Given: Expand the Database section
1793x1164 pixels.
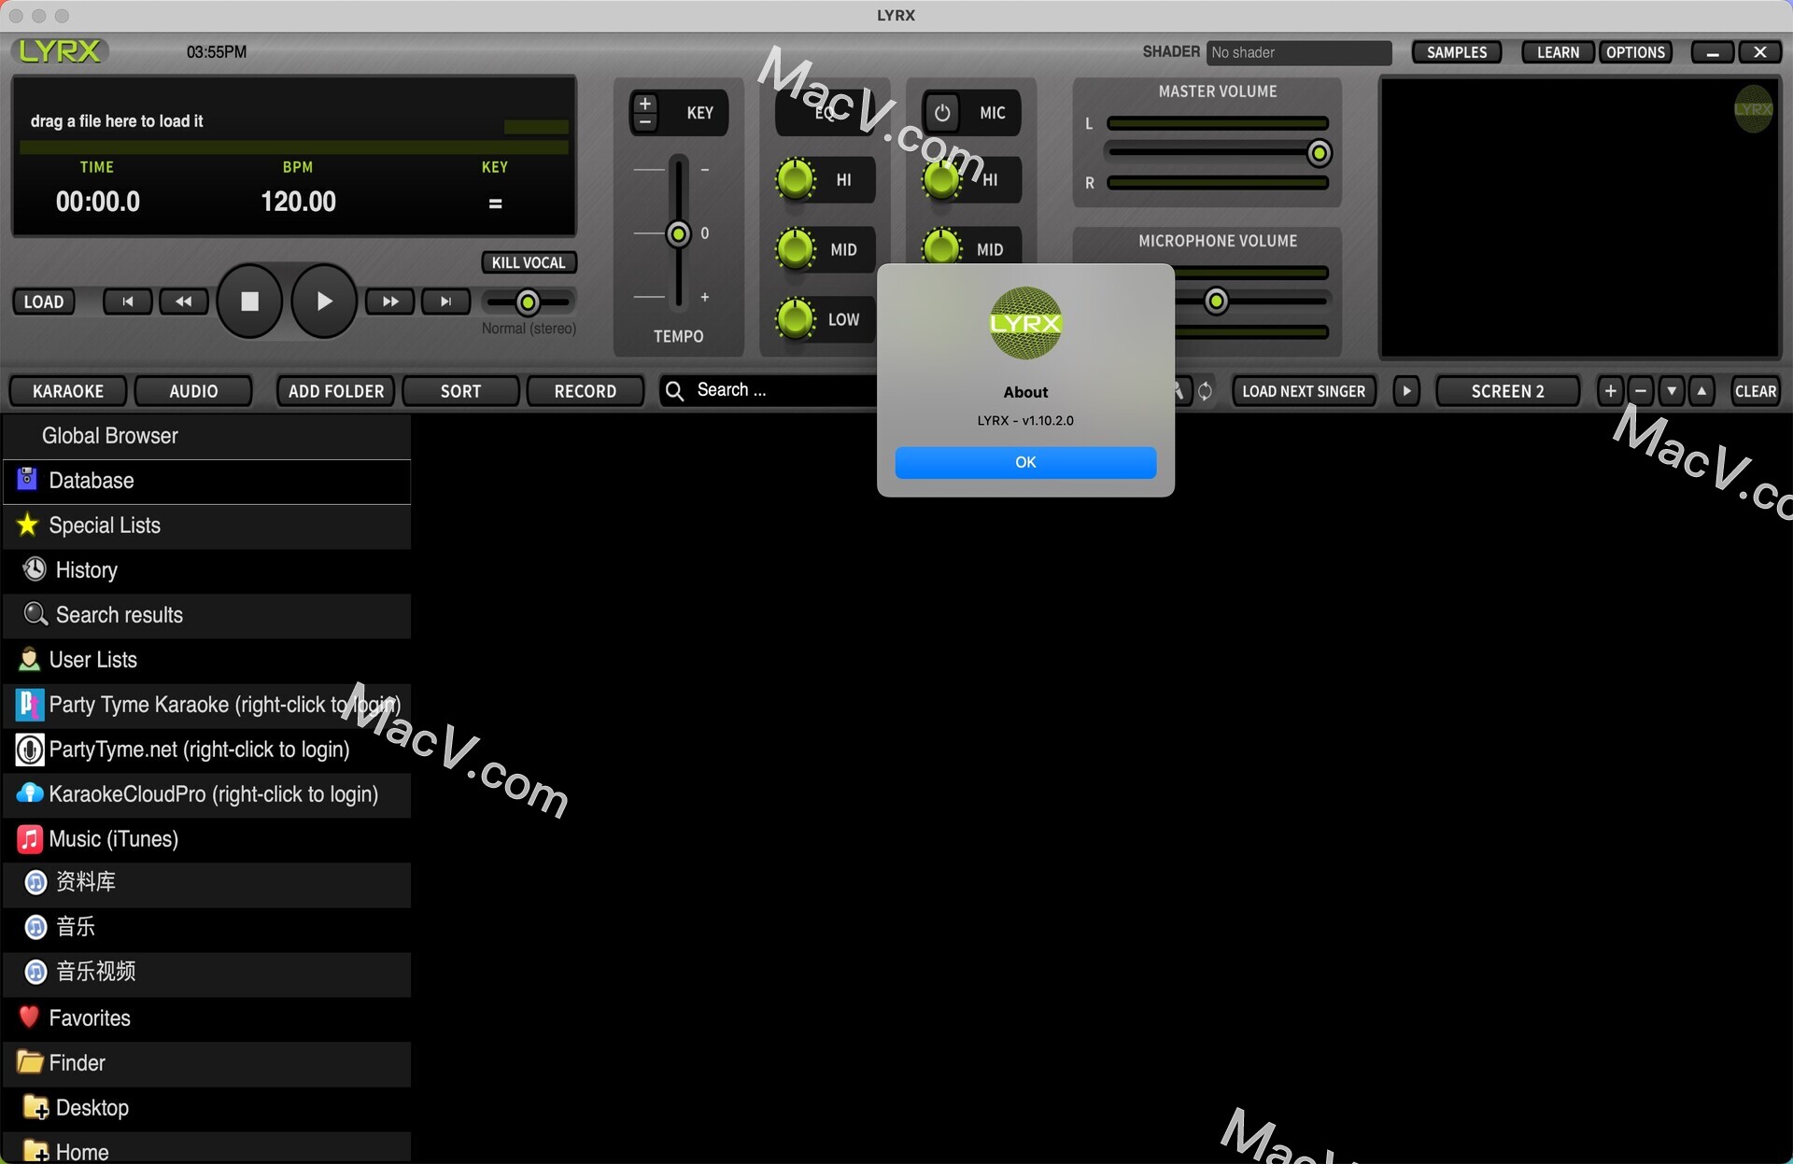Looking at the screenshot, I should tap(91, 480).
